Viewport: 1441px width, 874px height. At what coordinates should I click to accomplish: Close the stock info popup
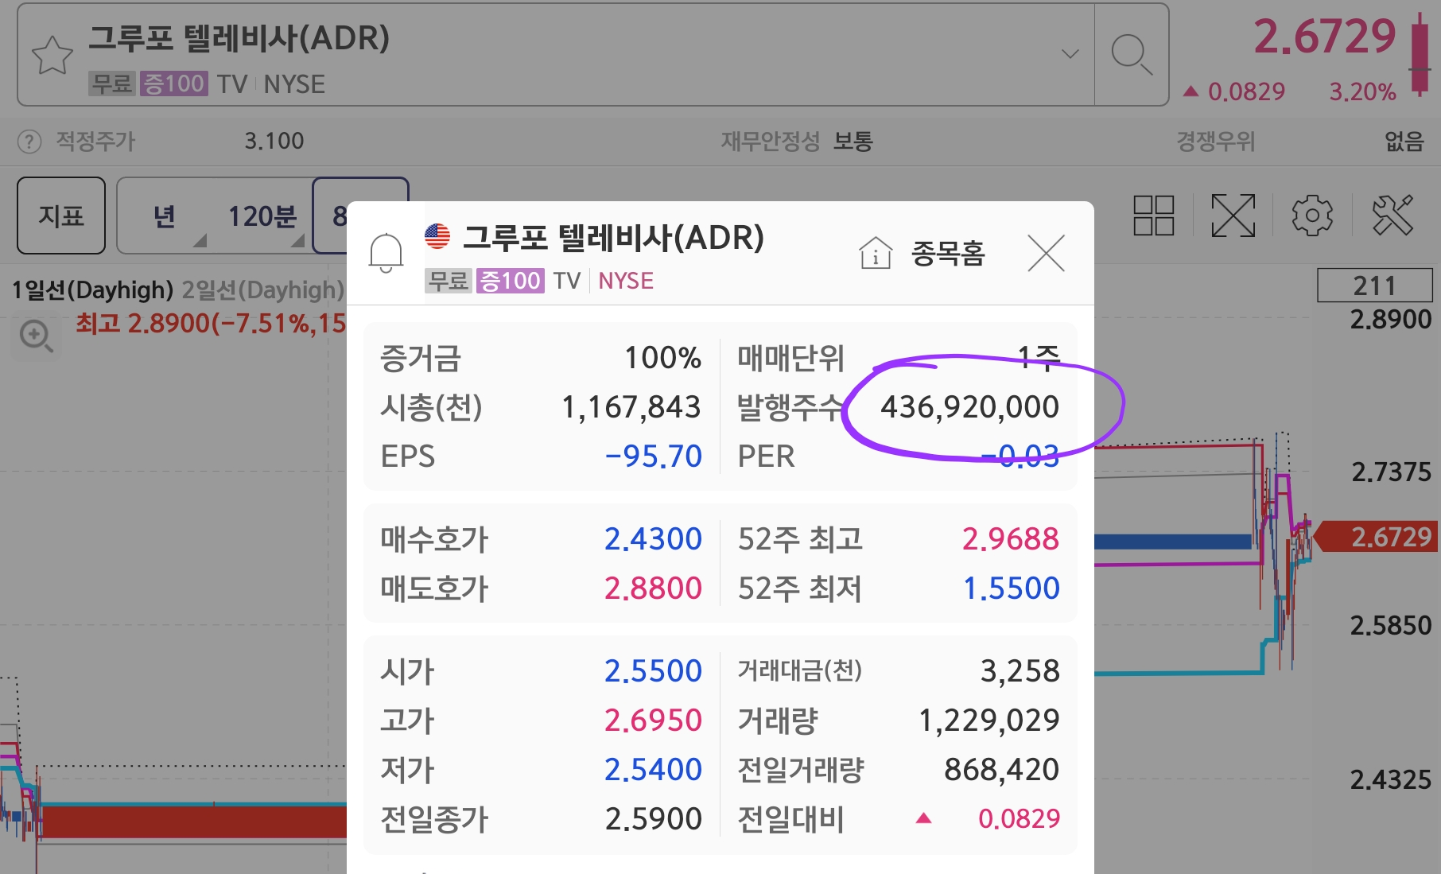1046,253
